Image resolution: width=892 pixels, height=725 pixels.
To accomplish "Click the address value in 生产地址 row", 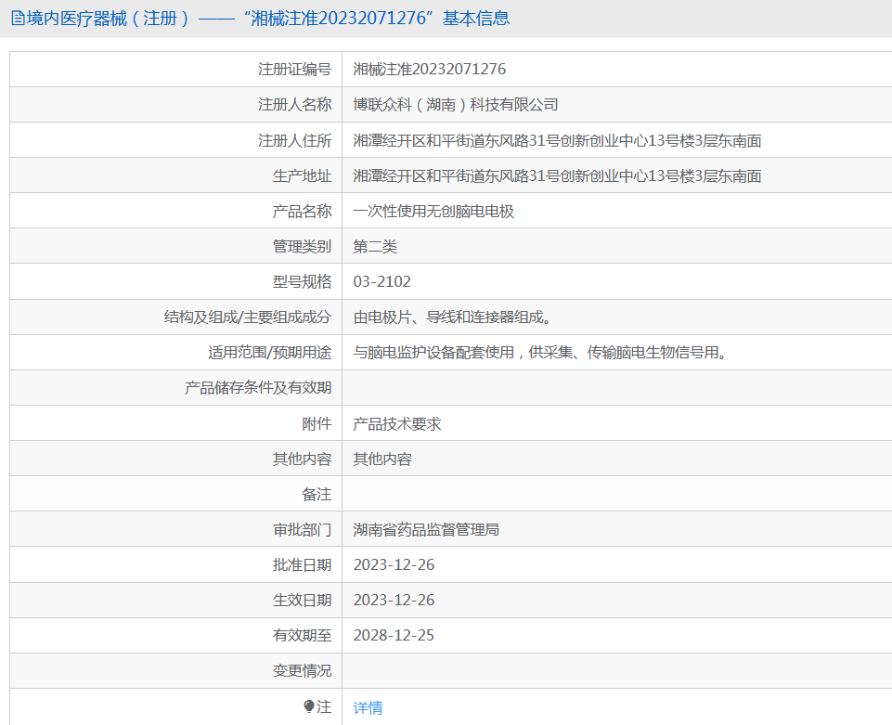I will coord(557,176).
